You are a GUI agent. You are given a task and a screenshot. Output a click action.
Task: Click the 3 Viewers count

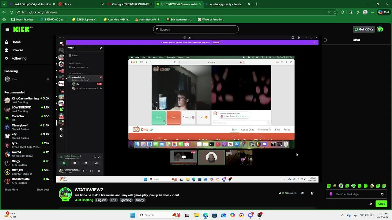pos(287,193)
